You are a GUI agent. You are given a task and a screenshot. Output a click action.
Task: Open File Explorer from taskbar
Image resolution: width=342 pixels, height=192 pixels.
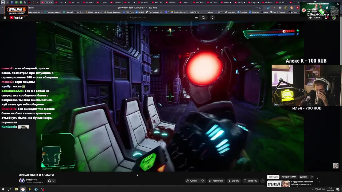pos(16,189)
